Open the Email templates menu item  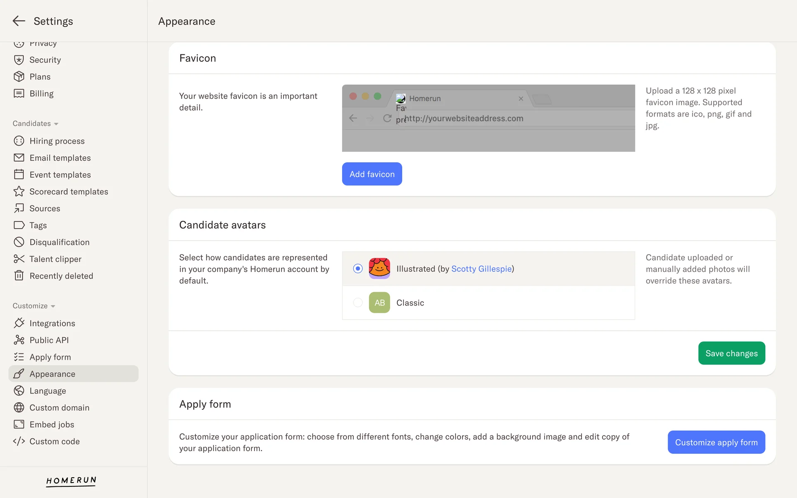click(x=60, y=158)
